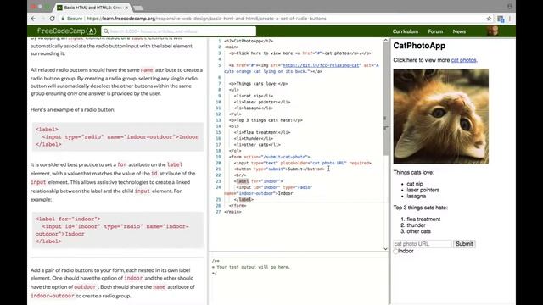
Task: Close the Basic HTML and HTML5 tab
Action: coord(126,8)
